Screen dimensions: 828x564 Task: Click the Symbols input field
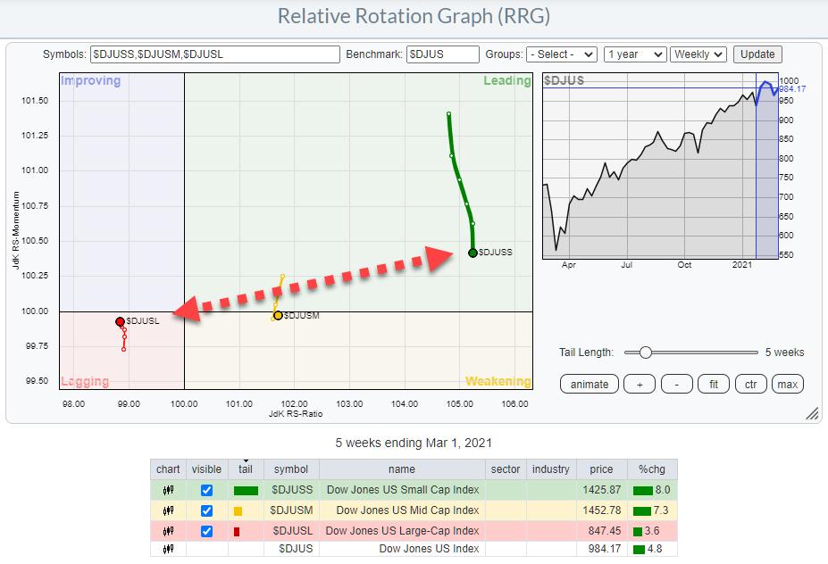click(215, 54)
